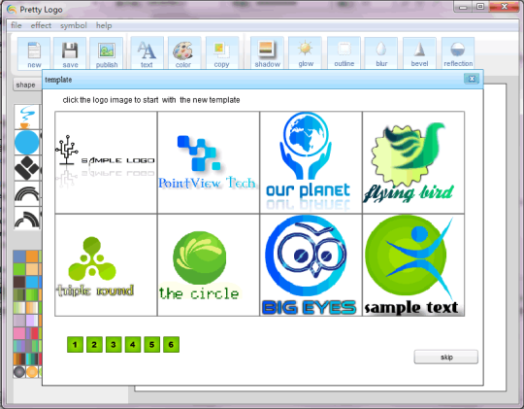Choose the circle green ball template

[209, 265]
